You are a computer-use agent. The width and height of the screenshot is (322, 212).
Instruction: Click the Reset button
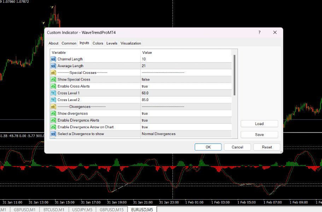[x=267, y=147]
